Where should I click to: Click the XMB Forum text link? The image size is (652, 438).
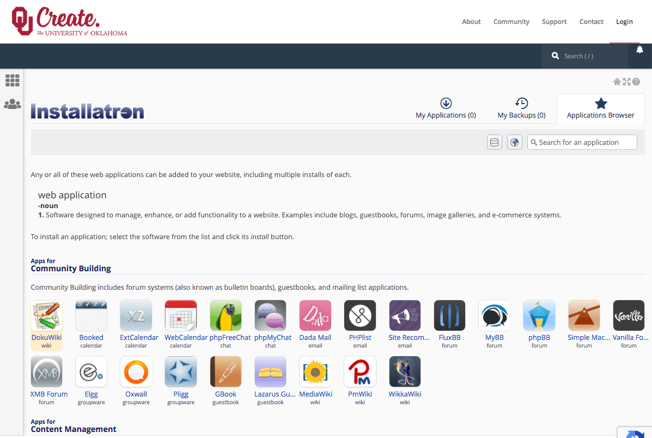[x=48, y=394]
